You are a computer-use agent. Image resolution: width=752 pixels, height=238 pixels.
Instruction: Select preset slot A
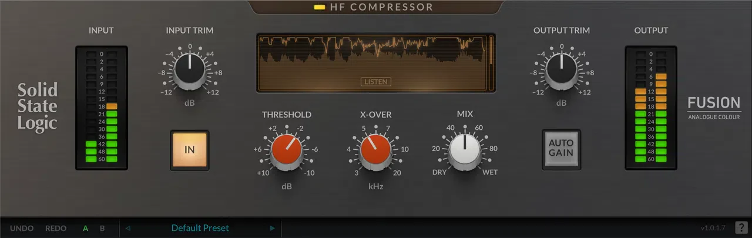click(x=86, y=228)
